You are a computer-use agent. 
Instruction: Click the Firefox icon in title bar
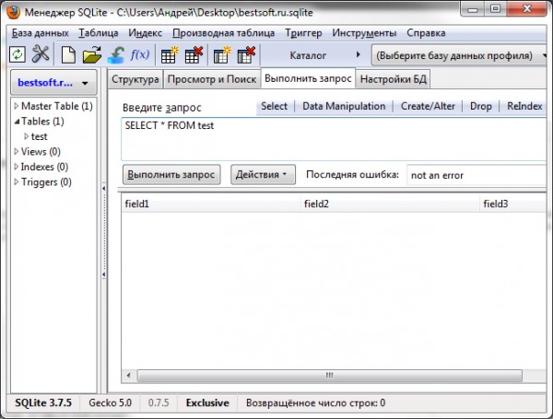[14, 11]
